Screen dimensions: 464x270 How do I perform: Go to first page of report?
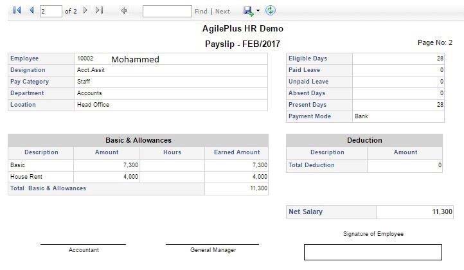click(x=17, y=10)
